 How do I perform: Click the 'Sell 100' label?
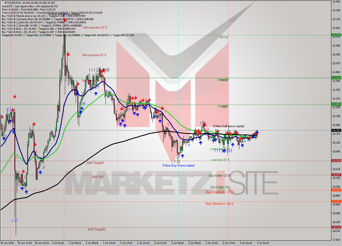click(x=97, y=177)
